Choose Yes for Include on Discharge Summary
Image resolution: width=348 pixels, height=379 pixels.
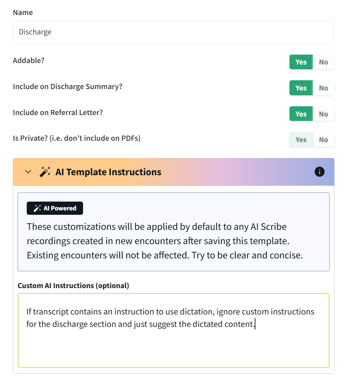(x=301, y=88)
